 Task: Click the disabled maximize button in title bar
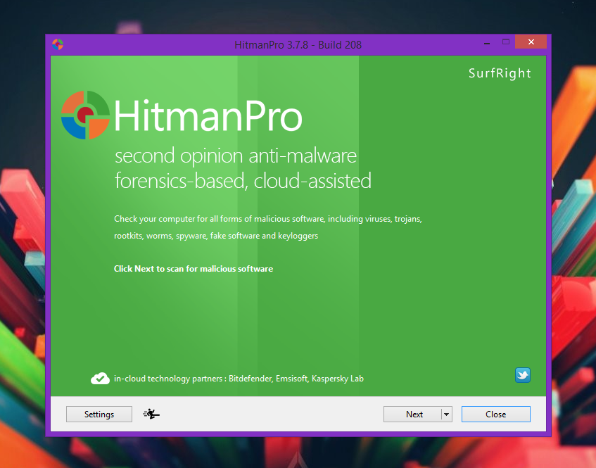(x=505, y=42)
